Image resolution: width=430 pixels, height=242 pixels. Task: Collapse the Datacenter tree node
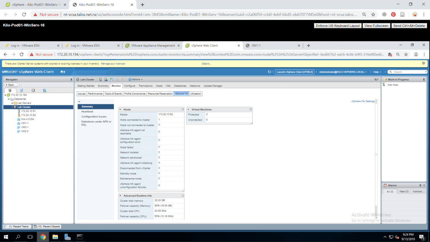[9, 99]
